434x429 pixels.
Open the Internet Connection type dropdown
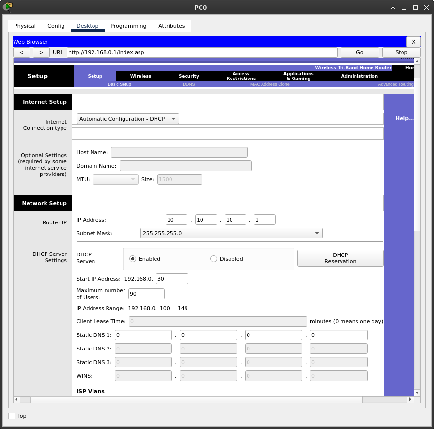click(x=128, y=119)
